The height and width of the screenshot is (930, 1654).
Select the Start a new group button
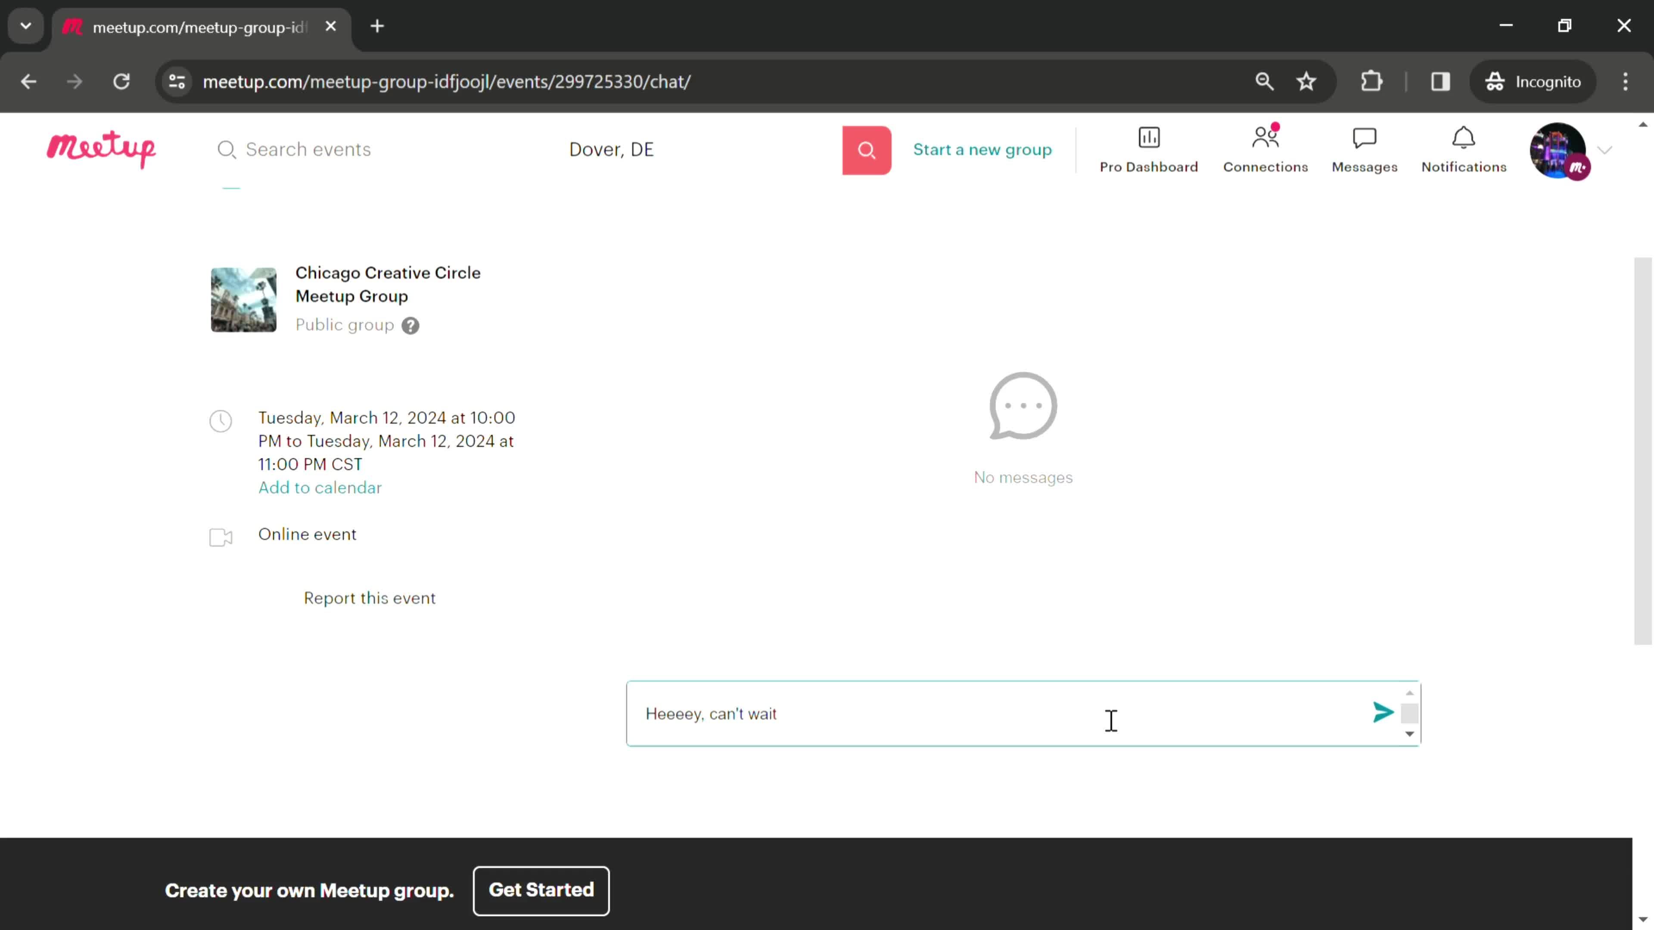(982, 149)
